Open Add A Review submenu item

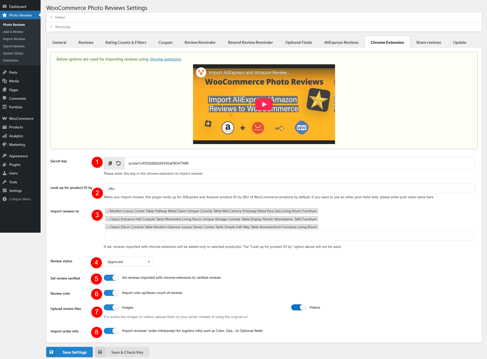point(13,32)
